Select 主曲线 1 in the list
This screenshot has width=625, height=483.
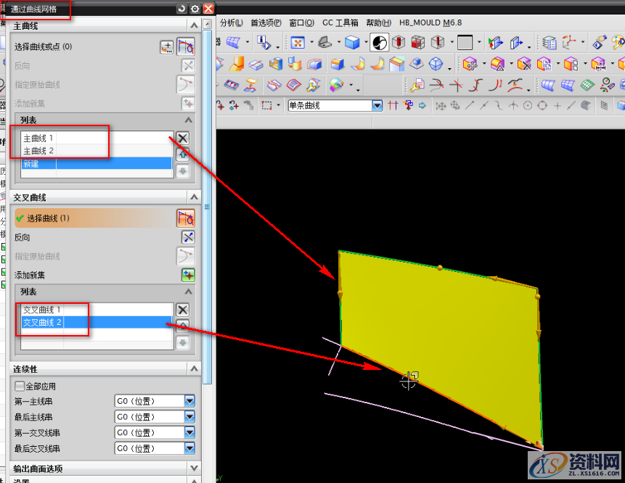(x=39, y=138)
